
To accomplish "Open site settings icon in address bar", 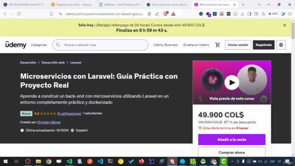I will (60, 14).
